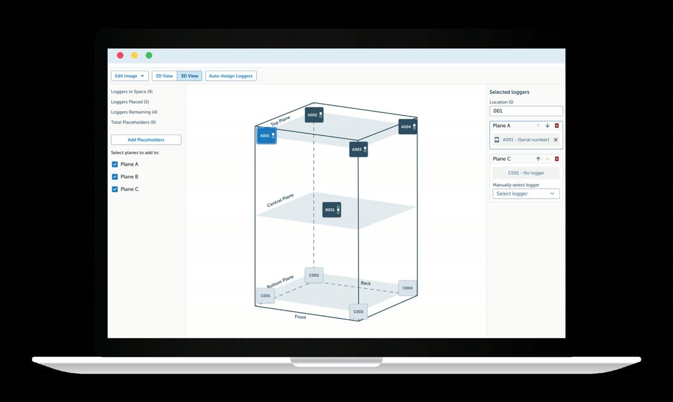Viewport: 673px width, 402px height.
Task: Select logger A001 on the Top Plane
Action: coord(266,136)
